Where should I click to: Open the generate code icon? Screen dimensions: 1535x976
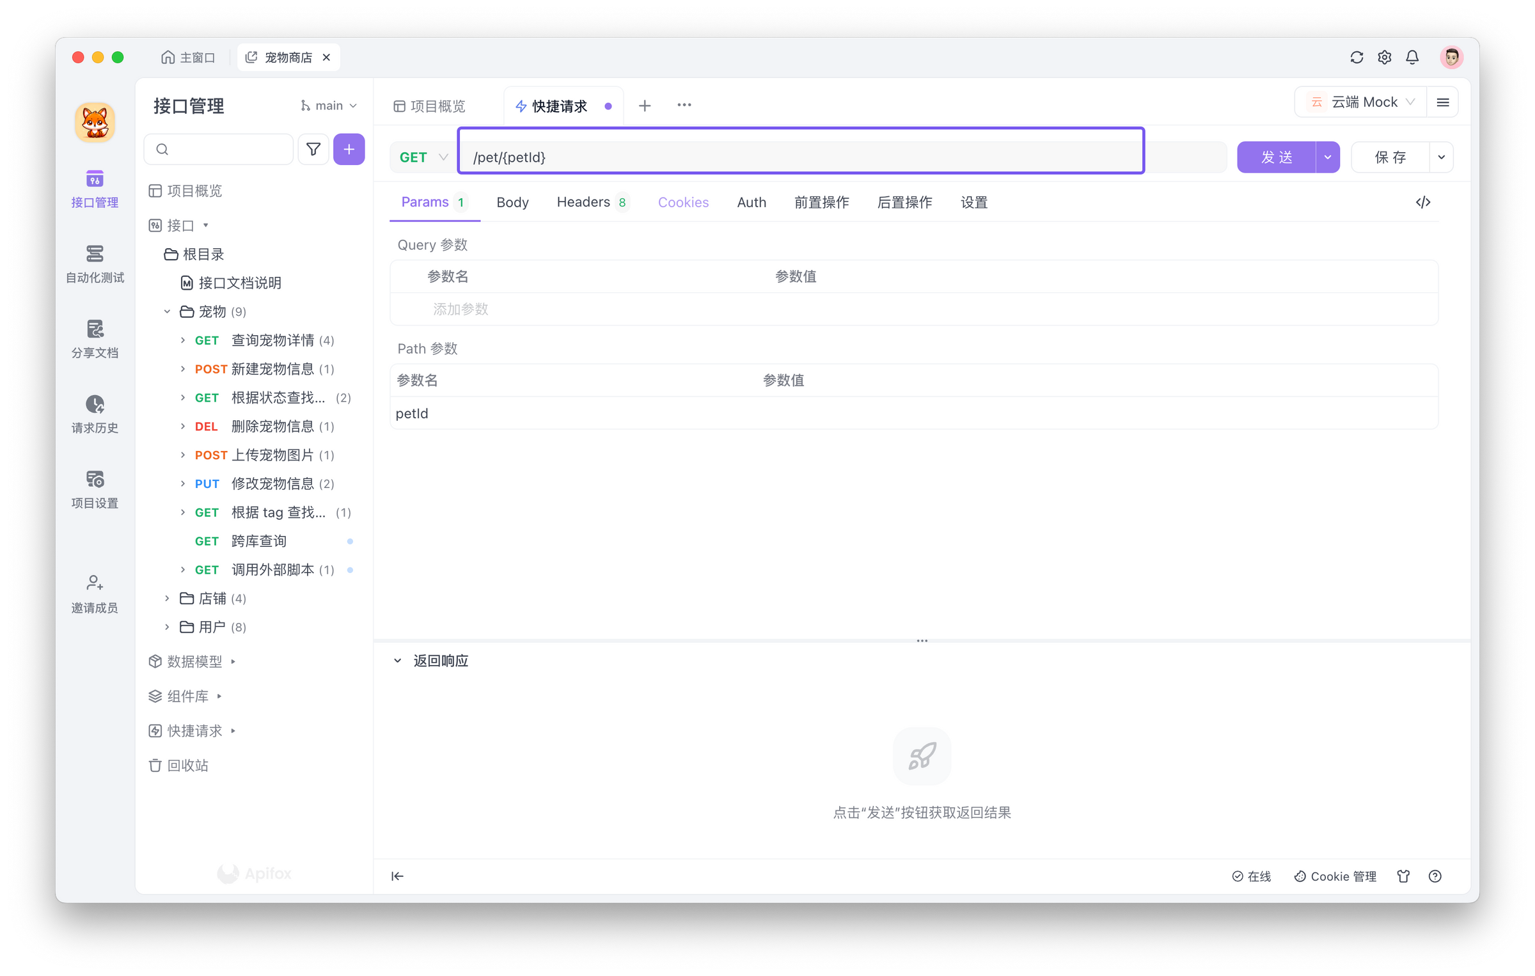coord(1422,202)
